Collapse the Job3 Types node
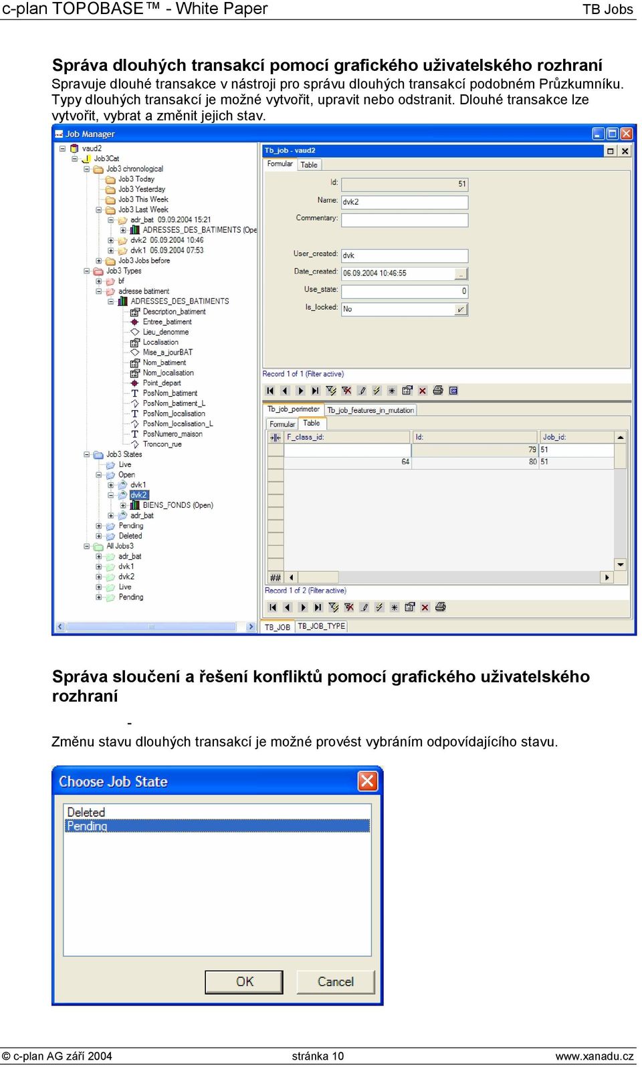This screenshot has width=642, height=1067. (x=87, y=271)
